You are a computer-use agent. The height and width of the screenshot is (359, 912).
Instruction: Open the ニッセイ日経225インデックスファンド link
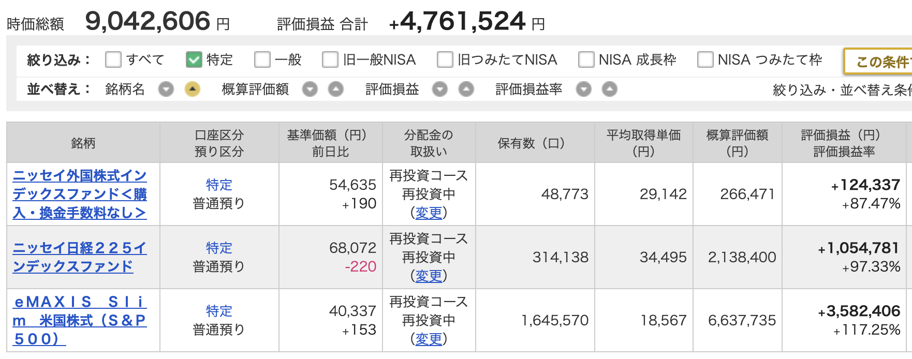80,257
